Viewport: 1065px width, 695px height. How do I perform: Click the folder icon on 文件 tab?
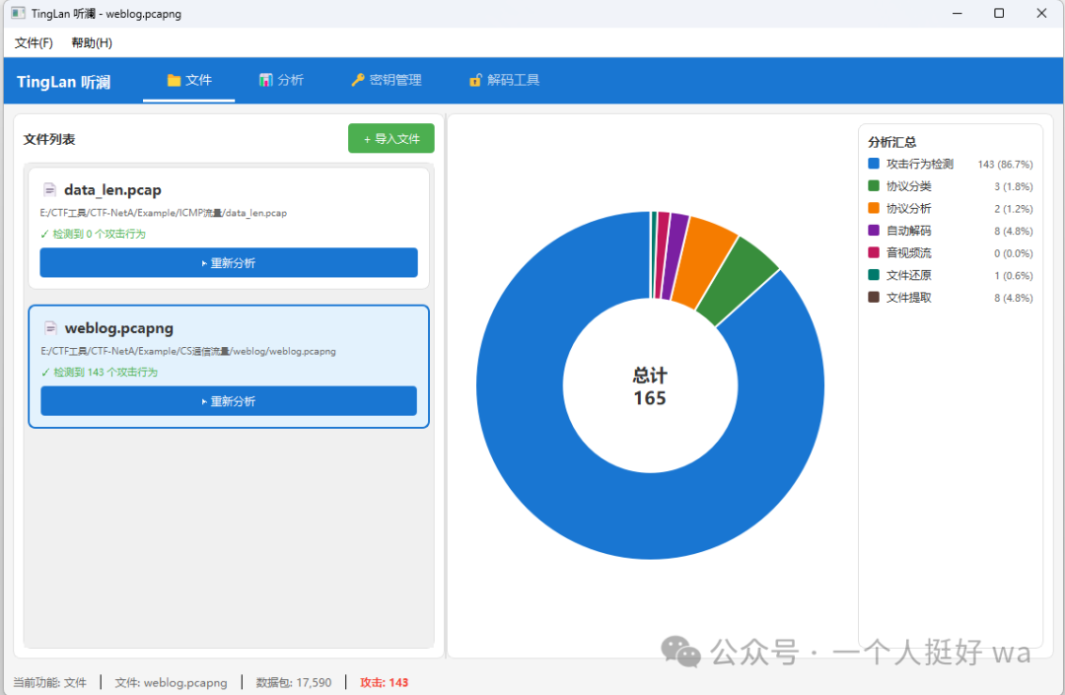tap(174, 80)
